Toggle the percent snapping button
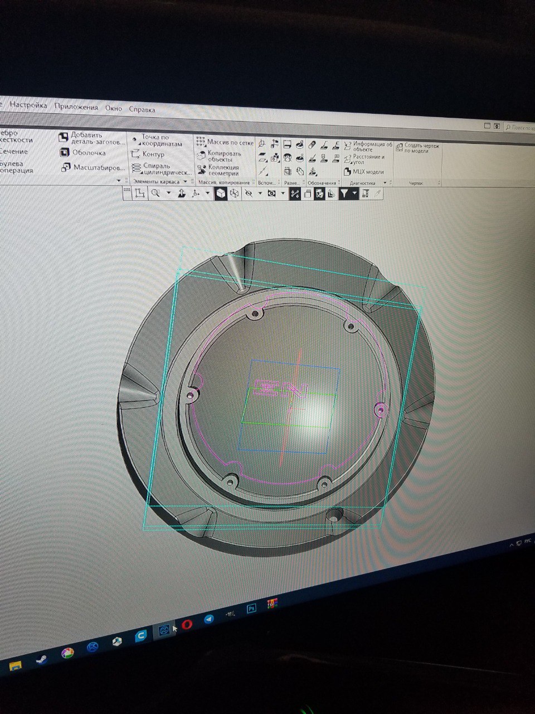Screen dimensions: 535x714 point(295,194)
